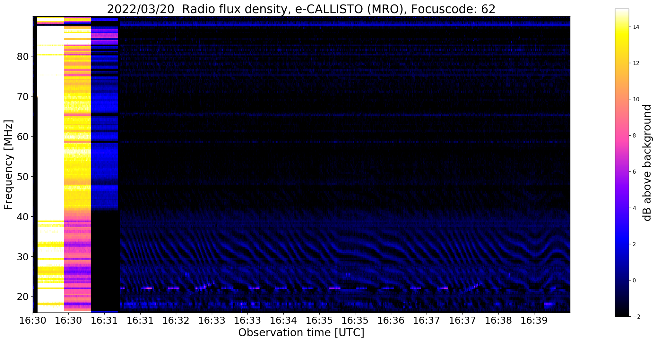Click the colorbar tick labeled 6
Viewport: 657px width, 342px height.
click(634, 172)
